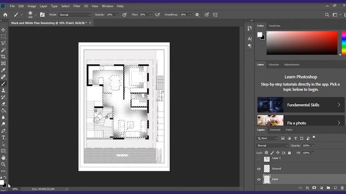Select the Clone Stamp tool
This screenshot has height=194, width=346.
coord(3,91)
